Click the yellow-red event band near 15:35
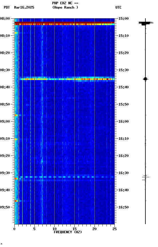The image size is (158, 247). click(x=67, y=79)
